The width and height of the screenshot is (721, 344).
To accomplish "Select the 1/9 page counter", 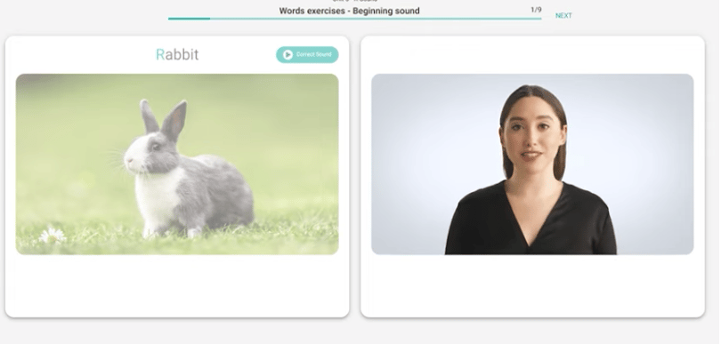I will pos(536,10).
